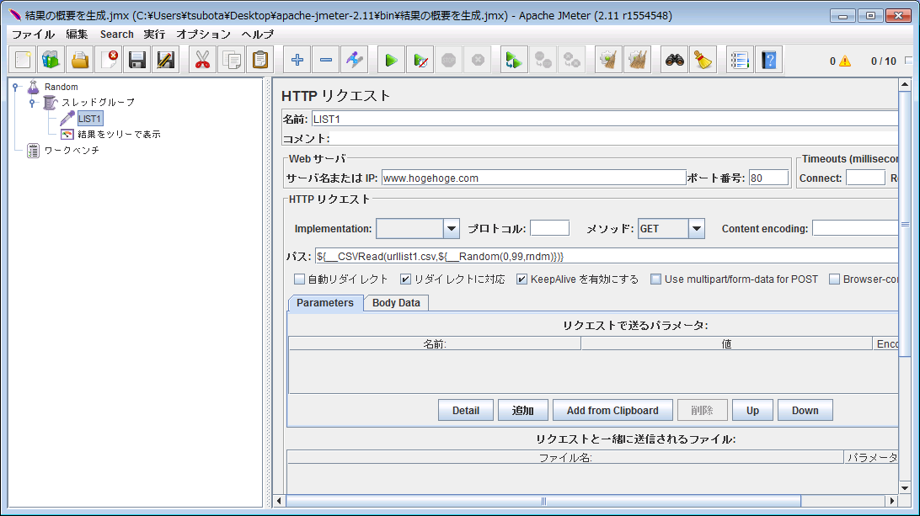
Task: Collapse the スレッドグループ tree node
Action: 32,103
